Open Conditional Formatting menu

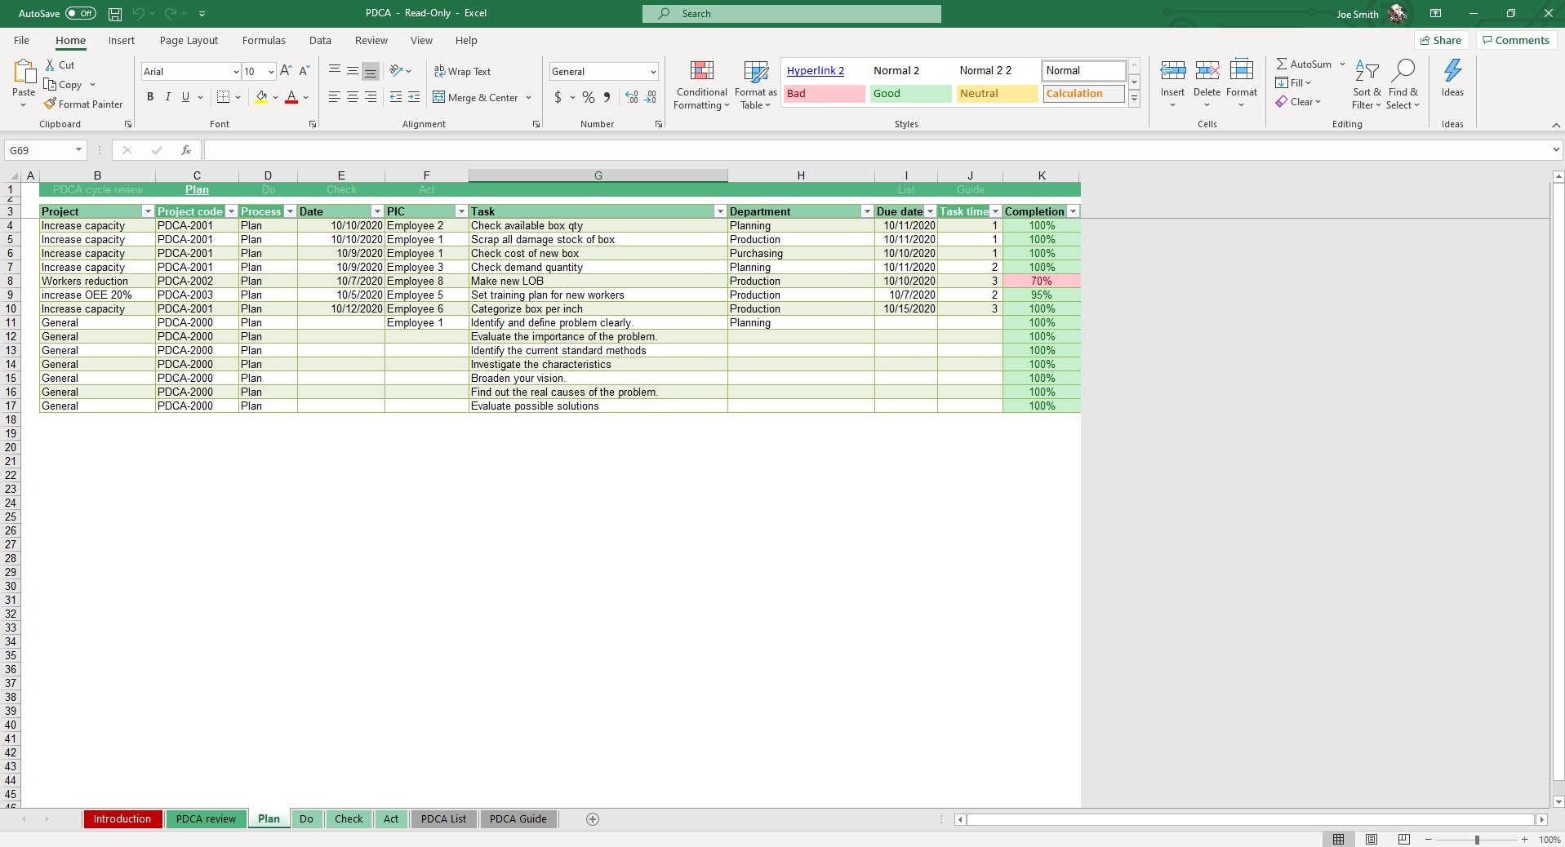[701, 85]
